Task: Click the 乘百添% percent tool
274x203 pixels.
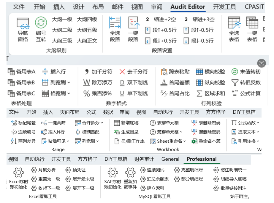Action: tap(97, 94)
